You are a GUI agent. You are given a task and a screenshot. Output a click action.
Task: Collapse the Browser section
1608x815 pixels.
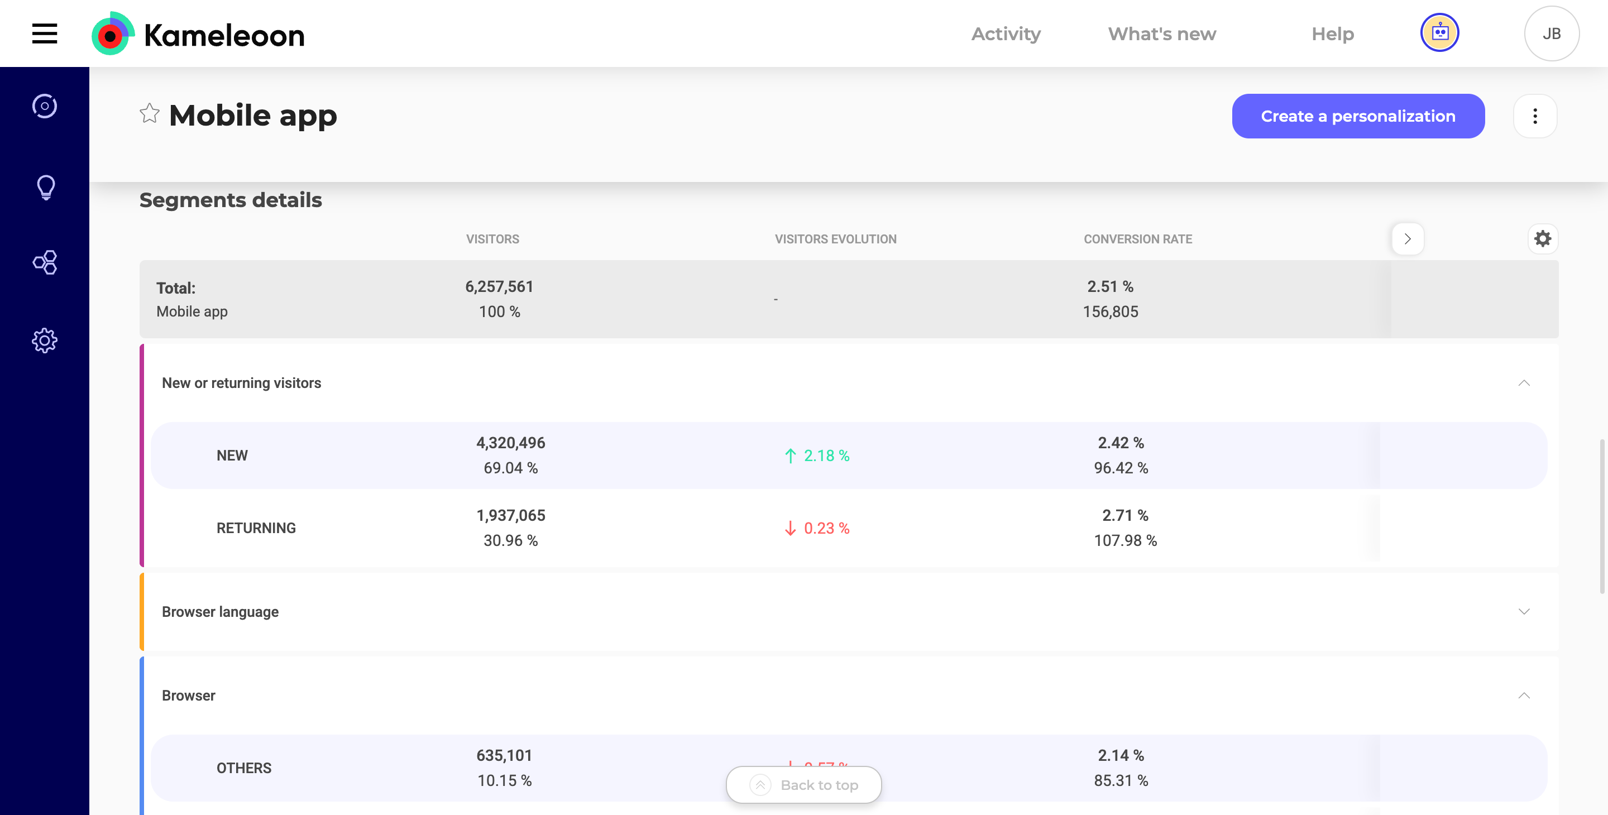(x=1524, y=696)
